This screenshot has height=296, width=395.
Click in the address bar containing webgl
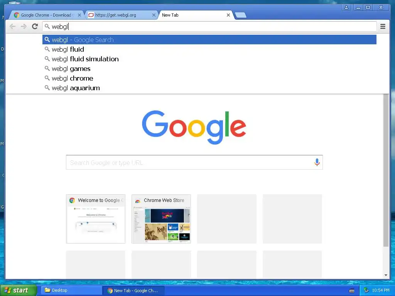[x=209, y=27]
